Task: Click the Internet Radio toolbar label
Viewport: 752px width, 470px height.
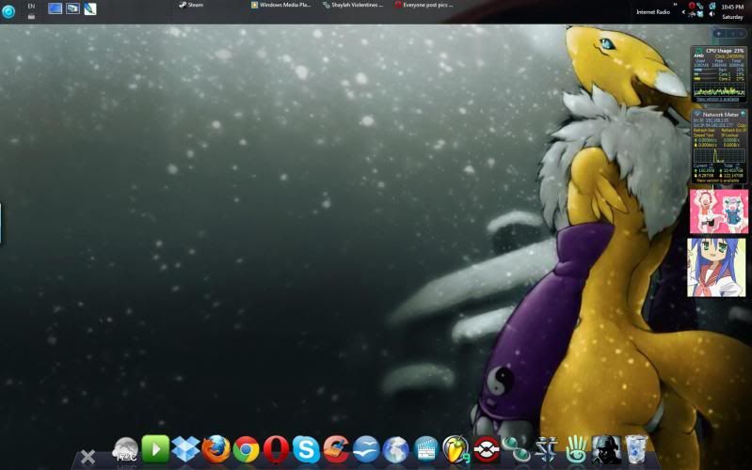Action: tap(653, 12)
